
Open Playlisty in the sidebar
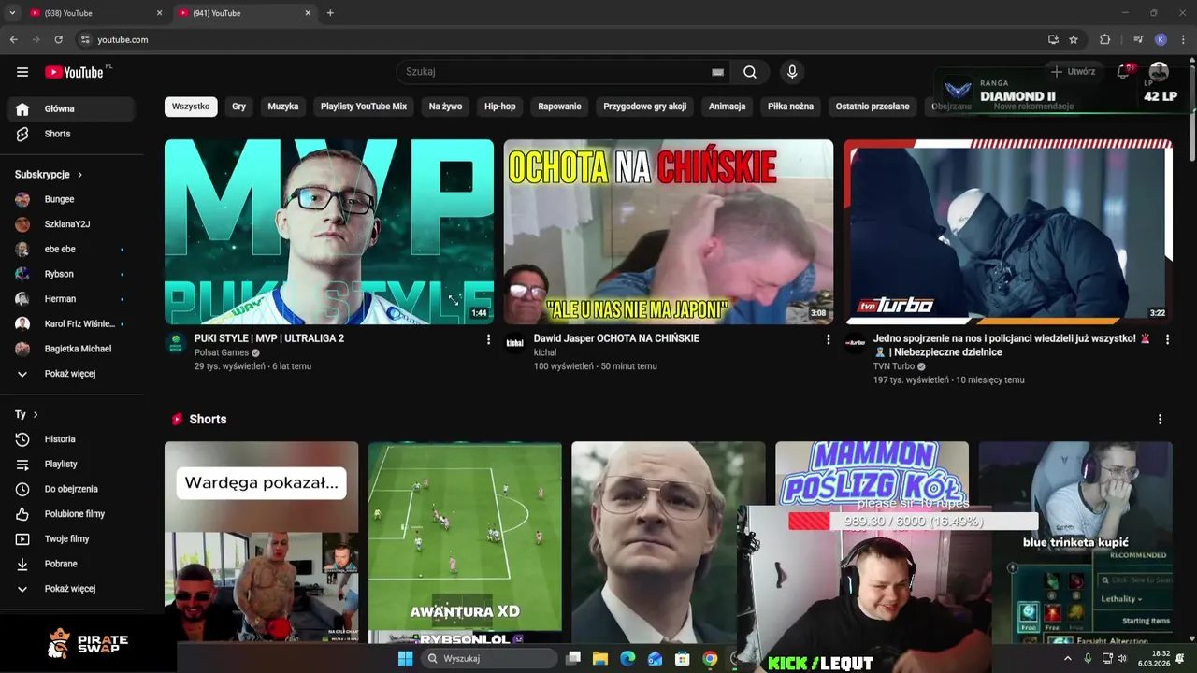[x=72, y=464]
